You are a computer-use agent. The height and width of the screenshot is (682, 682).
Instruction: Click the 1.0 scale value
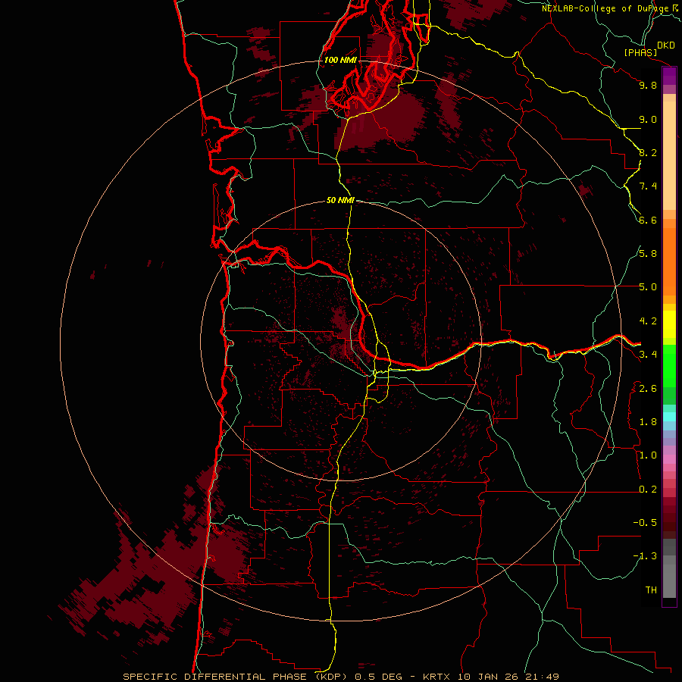click(648, 455)
